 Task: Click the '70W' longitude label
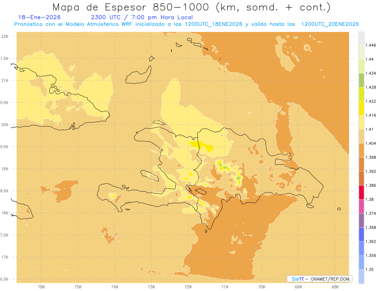(x=262, y=287)
